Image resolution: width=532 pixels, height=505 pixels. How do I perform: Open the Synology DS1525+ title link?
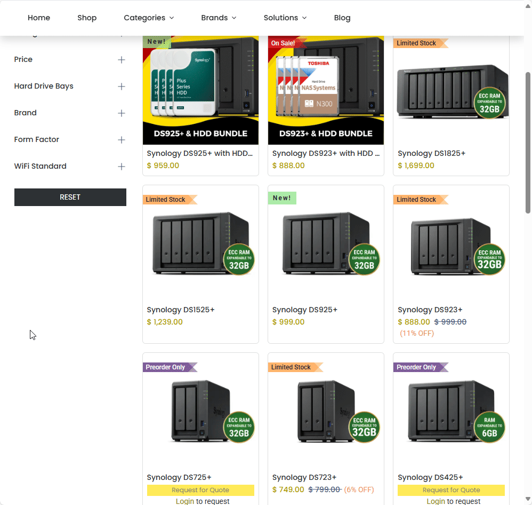[x=181, y=310]
